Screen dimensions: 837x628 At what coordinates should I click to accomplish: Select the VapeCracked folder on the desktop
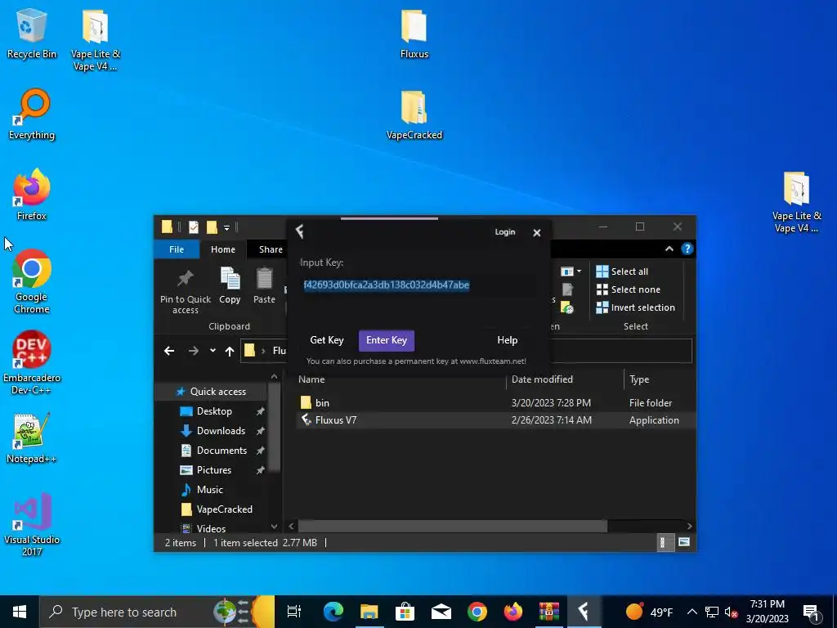pos(414,115)
